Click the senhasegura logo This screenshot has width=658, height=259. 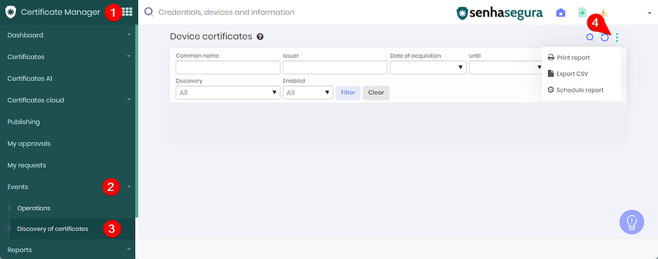pos(500,13)
